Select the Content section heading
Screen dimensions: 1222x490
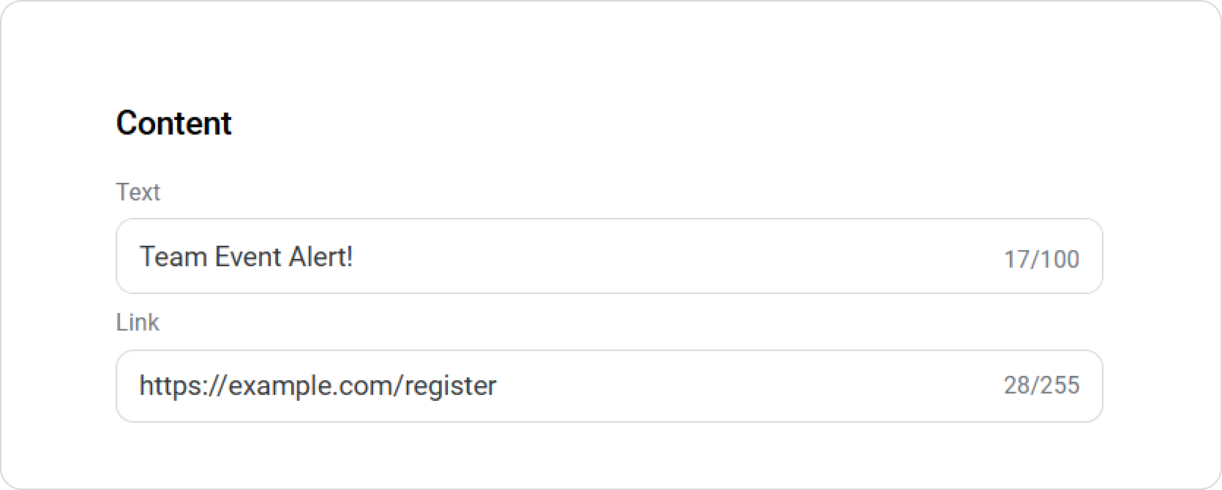(173, 123)
